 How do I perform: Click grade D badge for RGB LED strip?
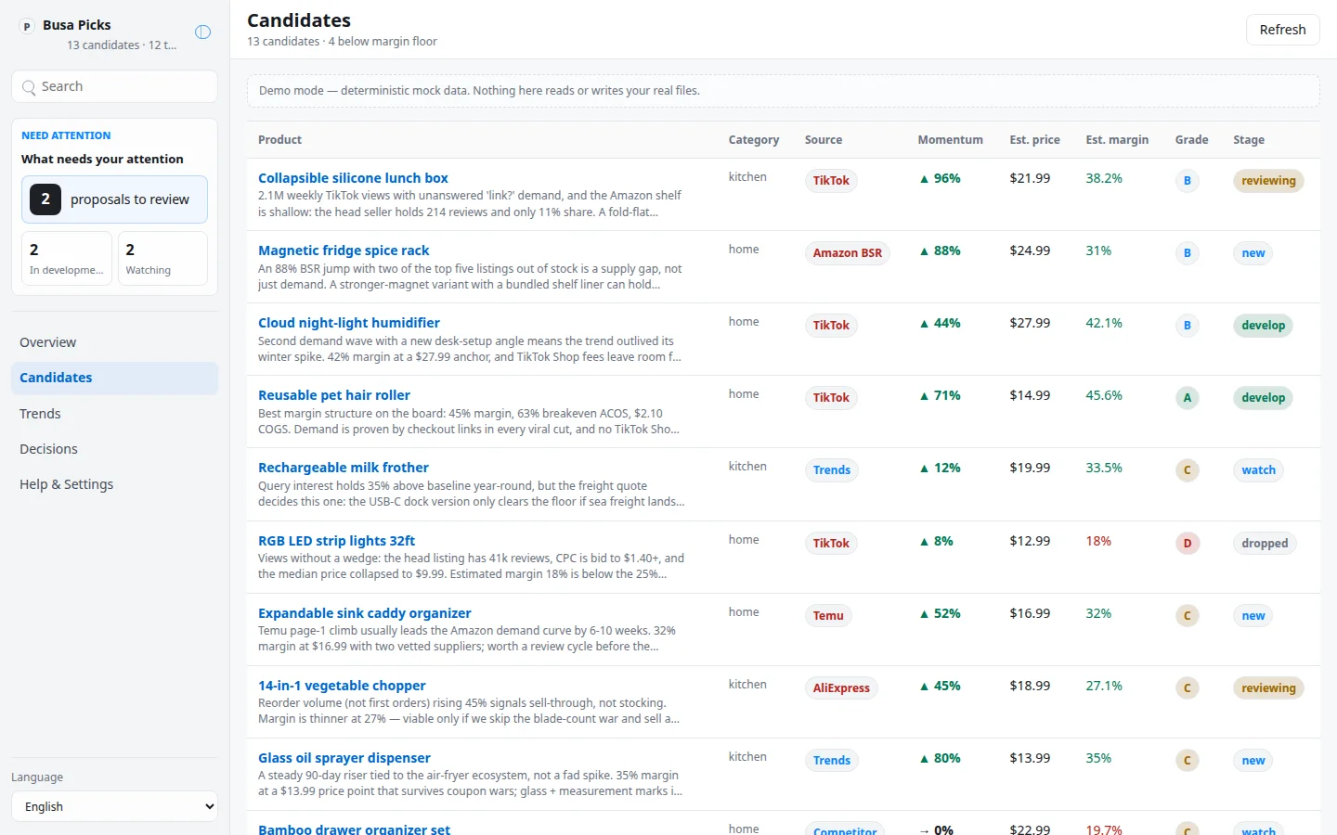click(x=1188, y=544)
